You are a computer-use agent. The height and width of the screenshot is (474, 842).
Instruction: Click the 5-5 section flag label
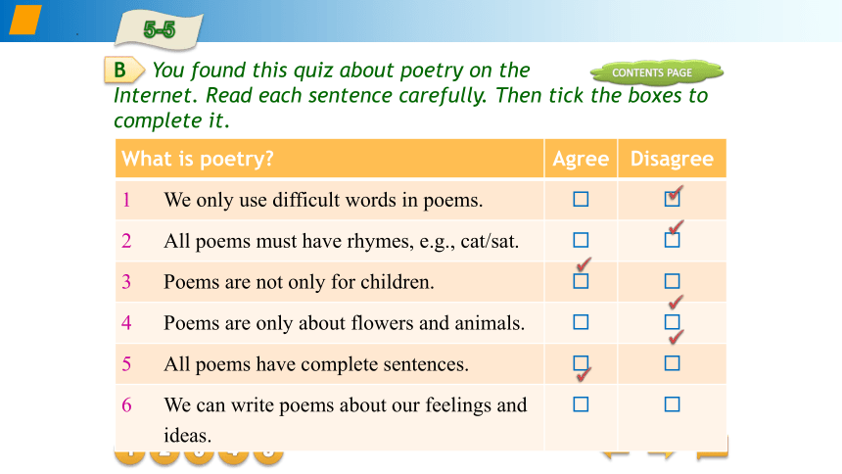coord(159,29)
